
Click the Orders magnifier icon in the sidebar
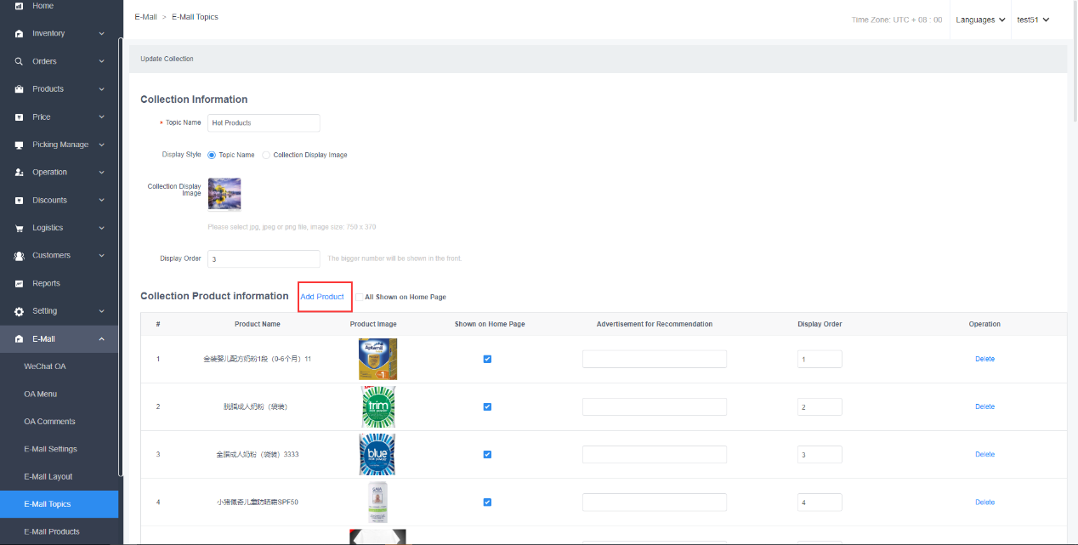tap(19, 61)
